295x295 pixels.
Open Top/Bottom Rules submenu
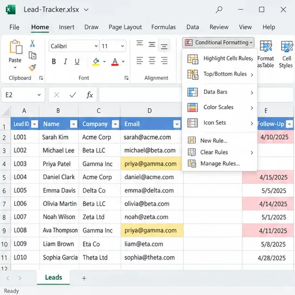(x=220, y=74)
